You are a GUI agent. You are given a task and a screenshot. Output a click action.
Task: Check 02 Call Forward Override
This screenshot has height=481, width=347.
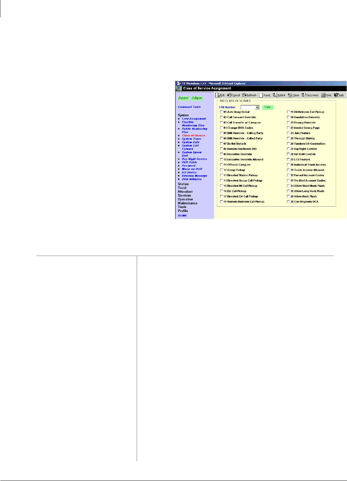pos(222,117)
